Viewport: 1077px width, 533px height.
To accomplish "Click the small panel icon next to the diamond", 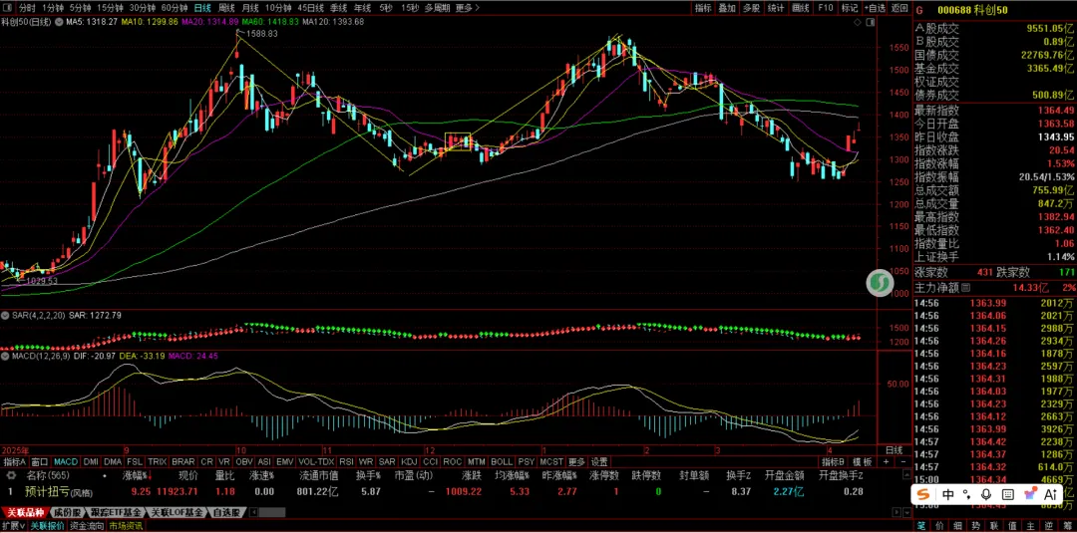I will click(x=873, y=23).
